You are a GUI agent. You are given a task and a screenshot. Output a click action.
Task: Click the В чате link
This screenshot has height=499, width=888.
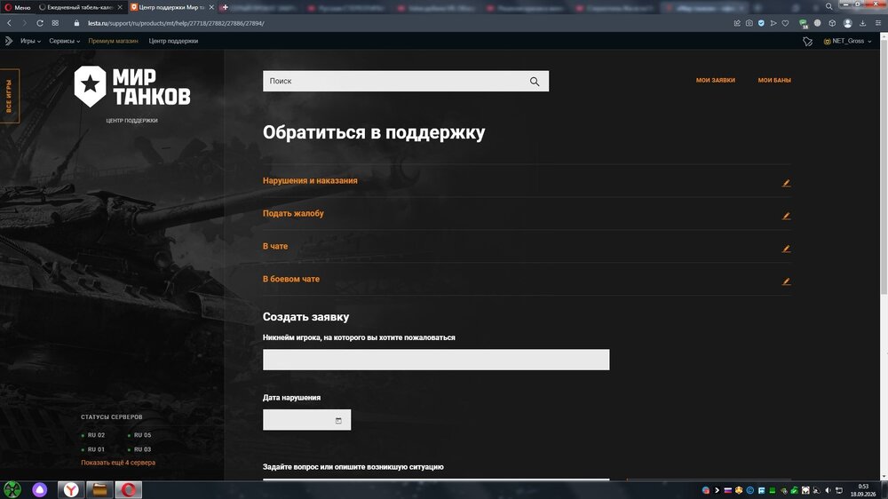(x=275, y=246)
